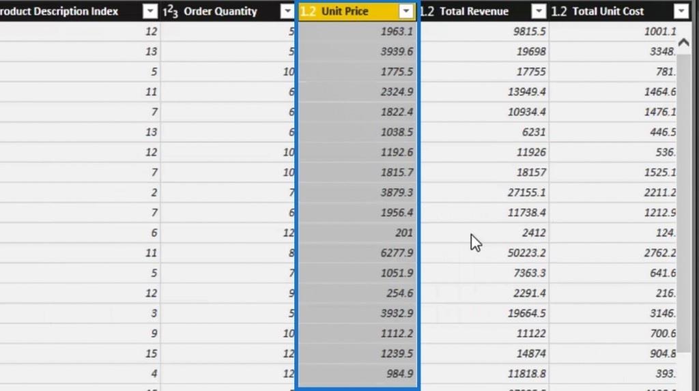Select the Total Revenue cell 11818.8
The height and width of the screenshot is (391, 699).
pos(485,374)
